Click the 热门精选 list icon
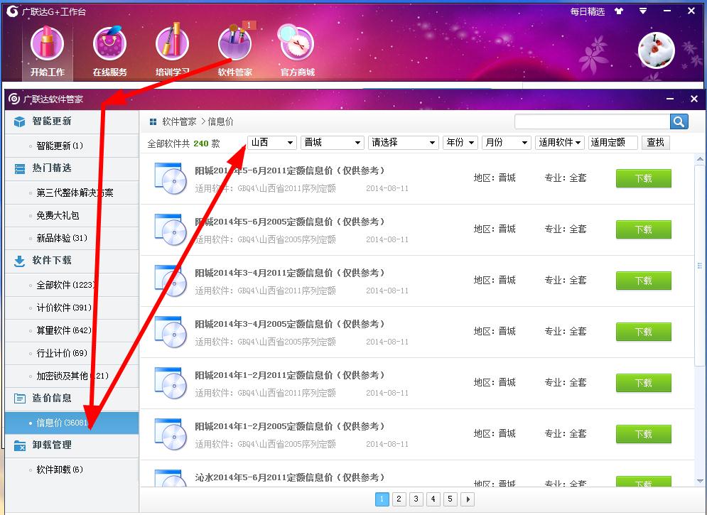Screen dimensions: 707x515 (19, 168)
